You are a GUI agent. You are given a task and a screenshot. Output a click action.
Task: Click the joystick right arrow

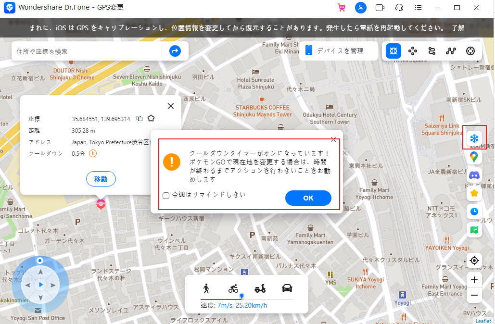tap(53, 285)
